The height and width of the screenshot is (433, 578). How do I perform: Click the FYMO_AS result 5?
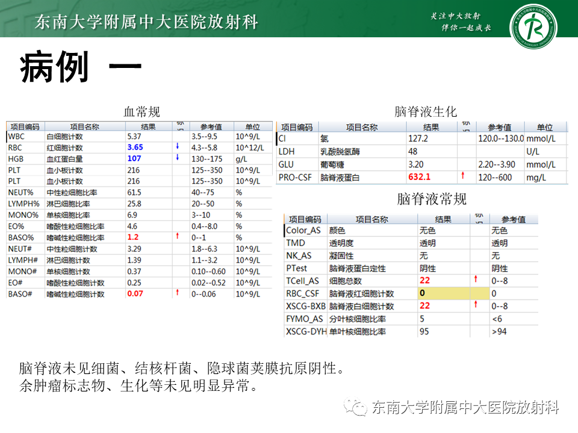click(x=421, y=319)
